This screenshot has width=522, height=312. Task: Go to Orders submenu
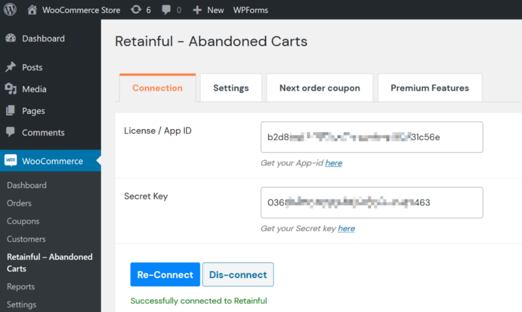pos(19,203)
